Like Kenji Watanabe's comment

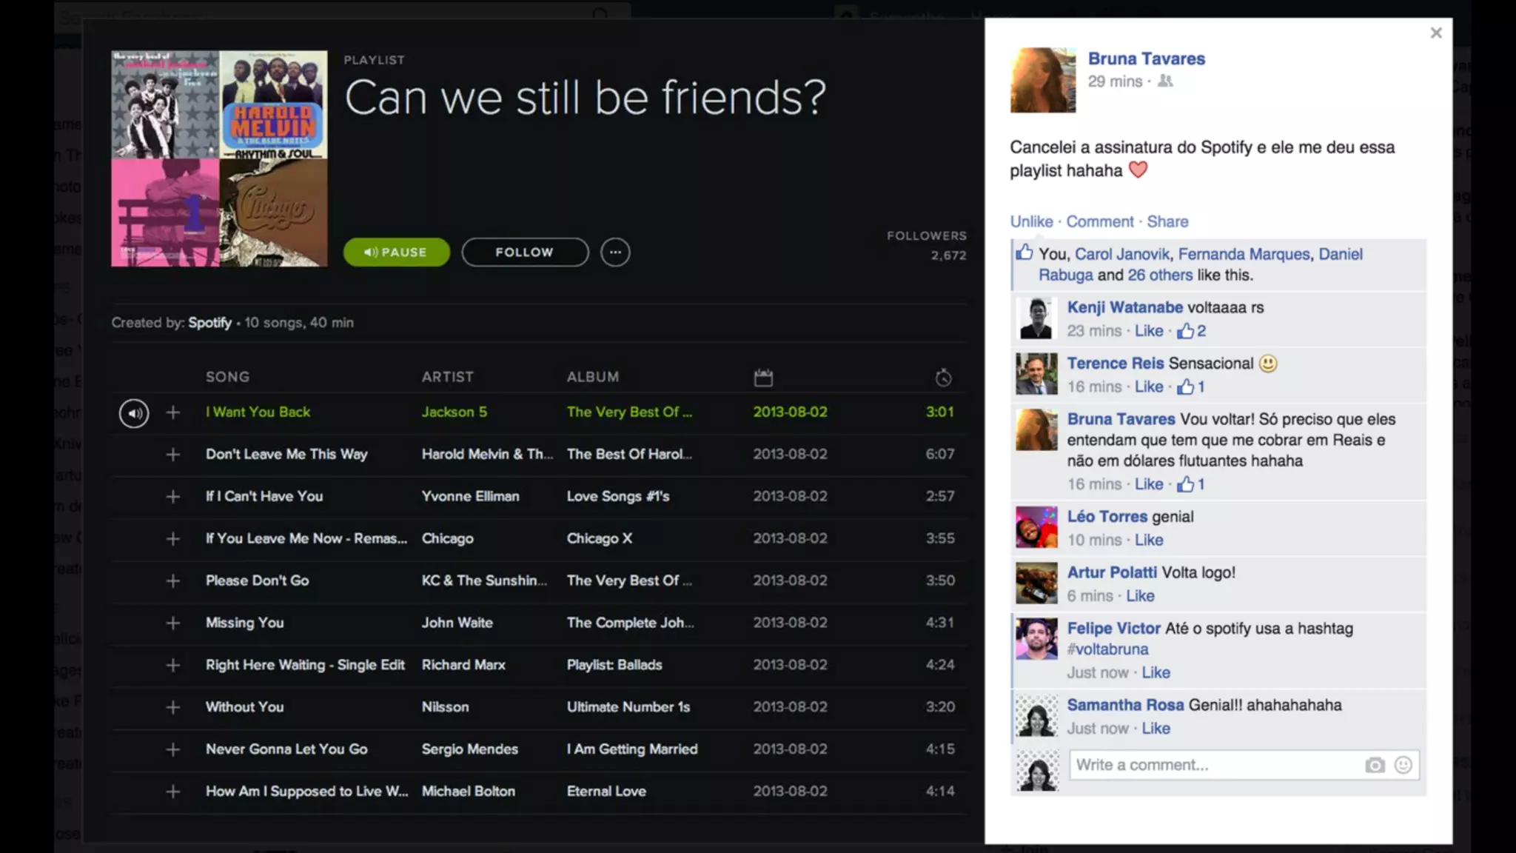coord(1149,331)
